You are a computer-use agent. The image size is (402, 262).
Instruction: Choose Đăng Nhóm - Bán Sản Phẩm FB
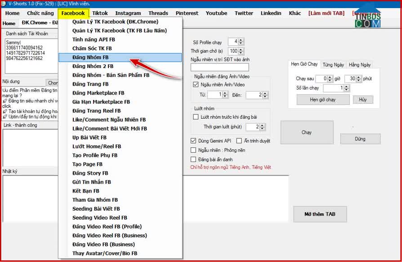pyautogui.click(x=121, y=75)
